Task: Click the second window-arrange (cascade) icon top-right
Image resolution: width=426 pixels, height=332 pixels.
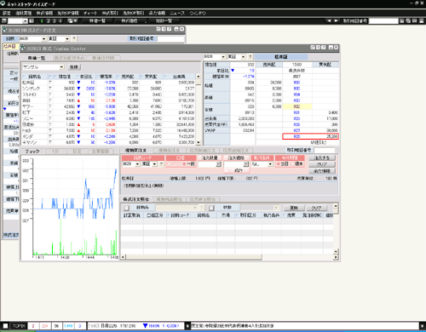Action: 408,21
